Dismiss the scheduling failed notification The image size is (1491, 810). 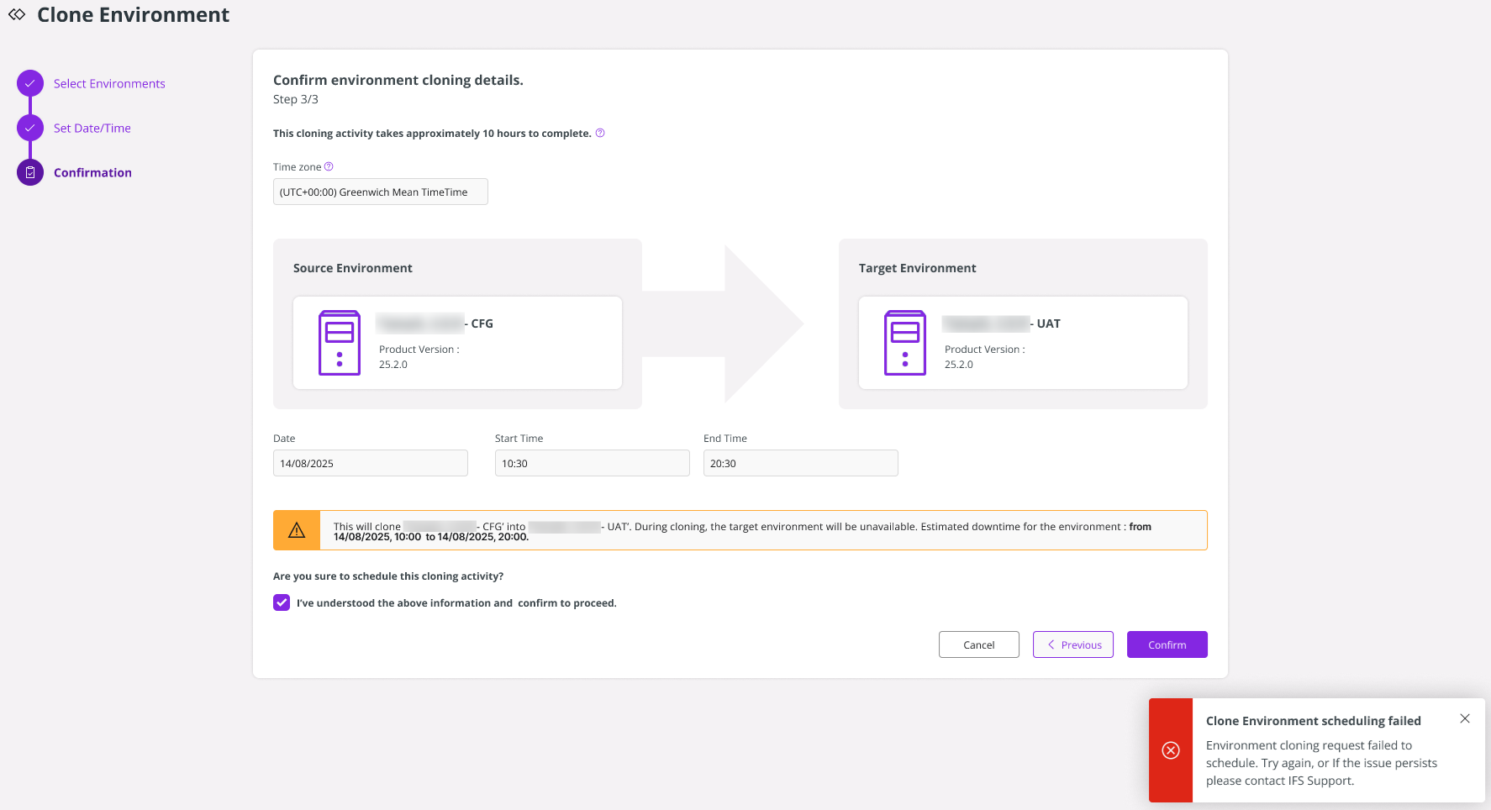pyautogui.click(x=1465, y=718)
